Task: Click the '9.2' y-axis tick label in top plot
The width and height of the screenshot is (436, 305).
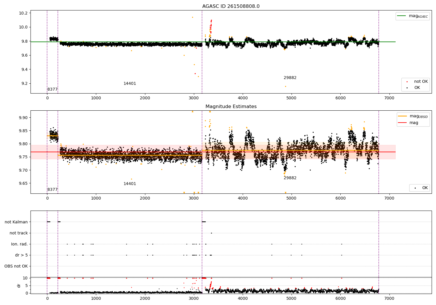Action: tap(25, 83)
